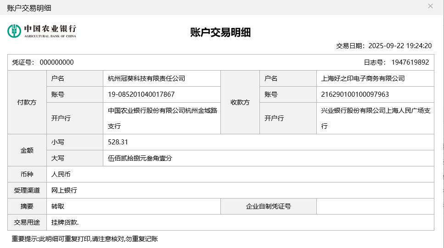Click payer name 杭州冠葵科技有限责任公司
Image resolution: width=444 pixels, height=248 pixels.
pyautogui.click(x=146, y=78)
